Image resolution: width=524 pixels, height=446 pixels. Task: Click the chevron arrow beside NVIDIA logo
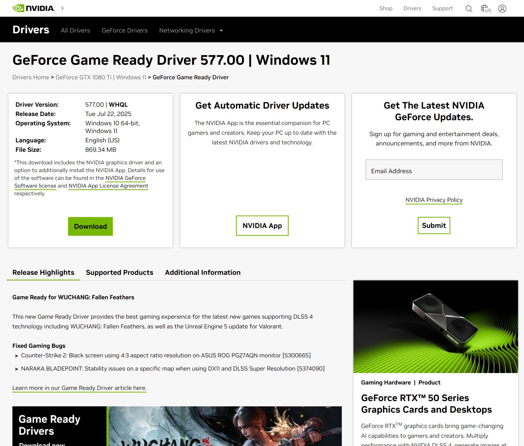click(x=63, y=8)
